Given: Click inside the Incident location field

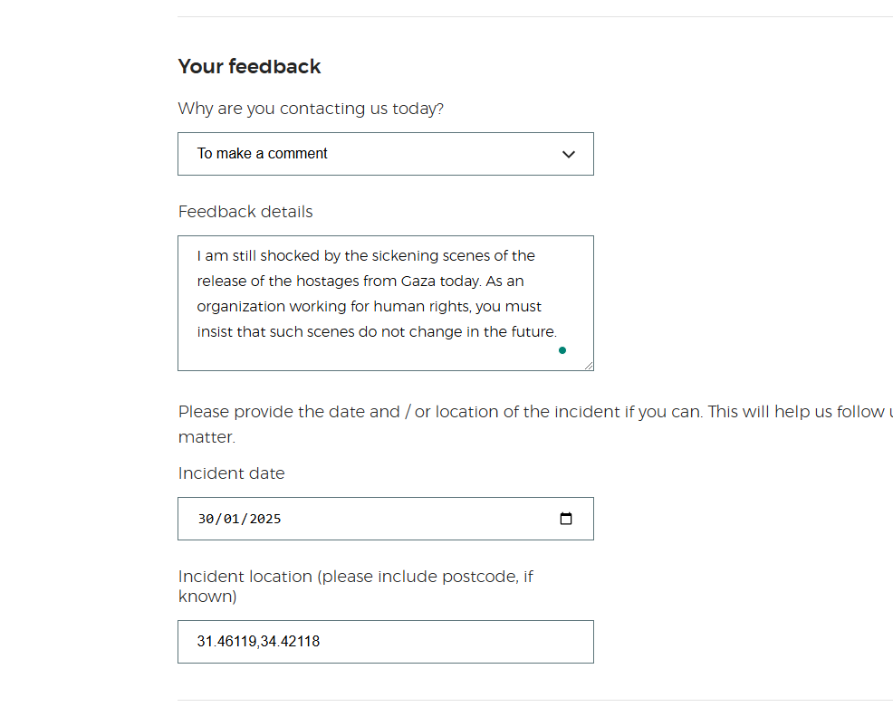Looking at the screenshot, I should (x=453, y=642).
